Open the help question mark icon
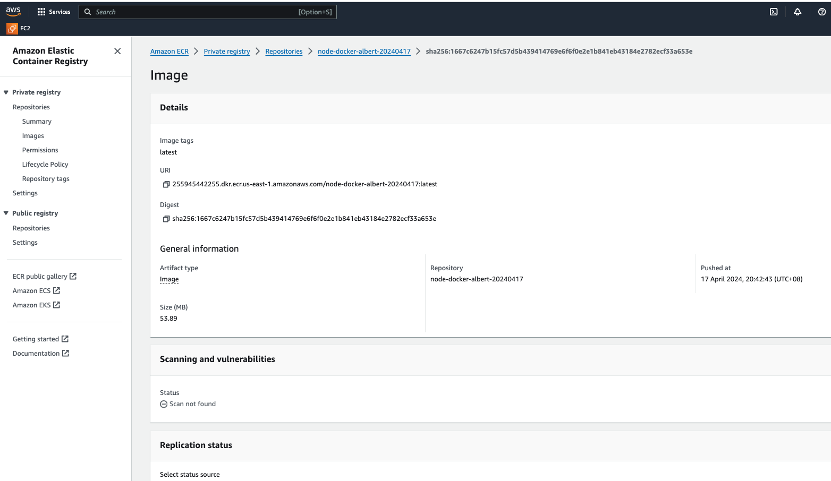The image size is (831, 481). coord(822,12)
